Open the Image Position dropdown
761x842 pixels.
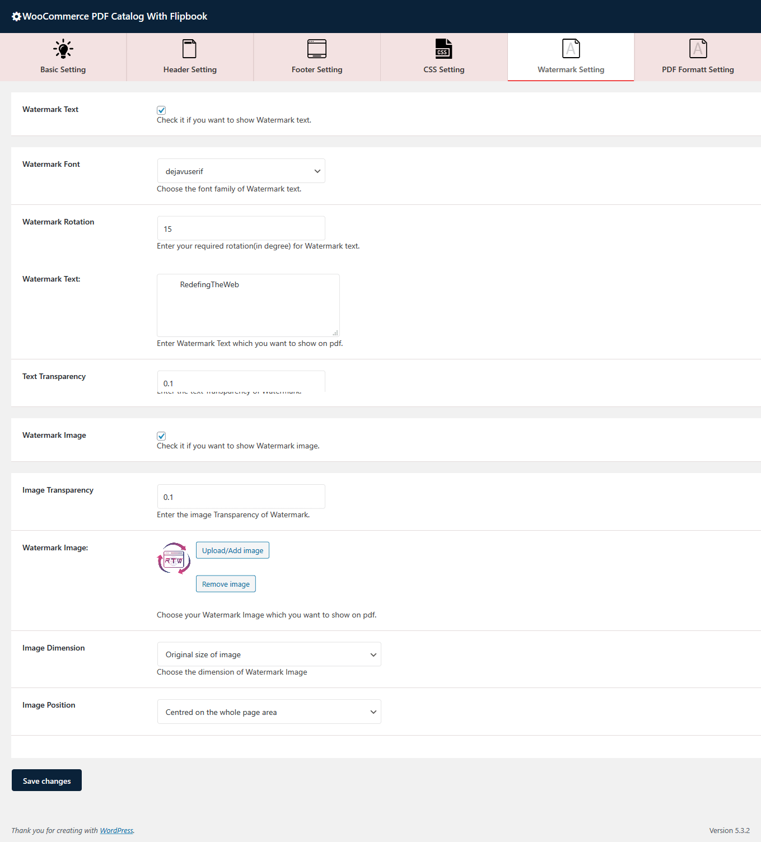(269, 712)
